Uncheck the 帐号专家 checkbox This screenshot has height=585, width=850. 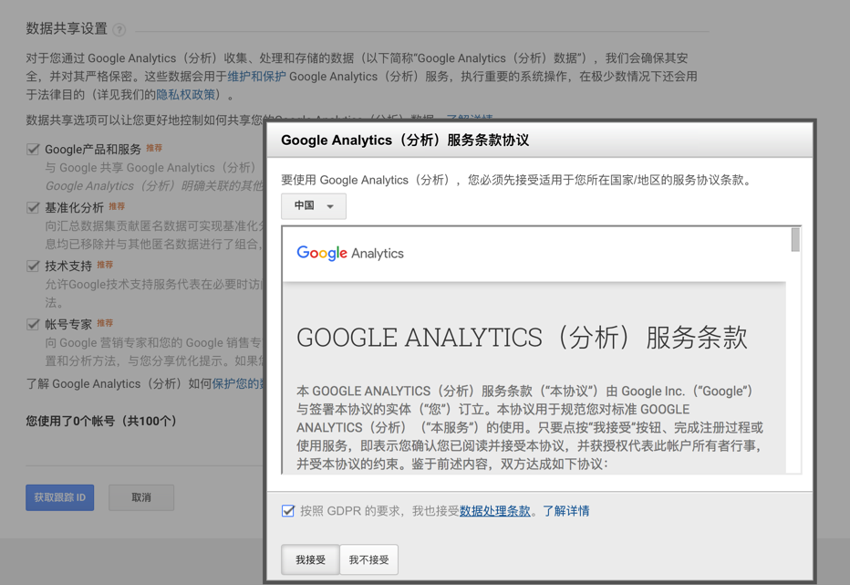click(x=33, y=324)
